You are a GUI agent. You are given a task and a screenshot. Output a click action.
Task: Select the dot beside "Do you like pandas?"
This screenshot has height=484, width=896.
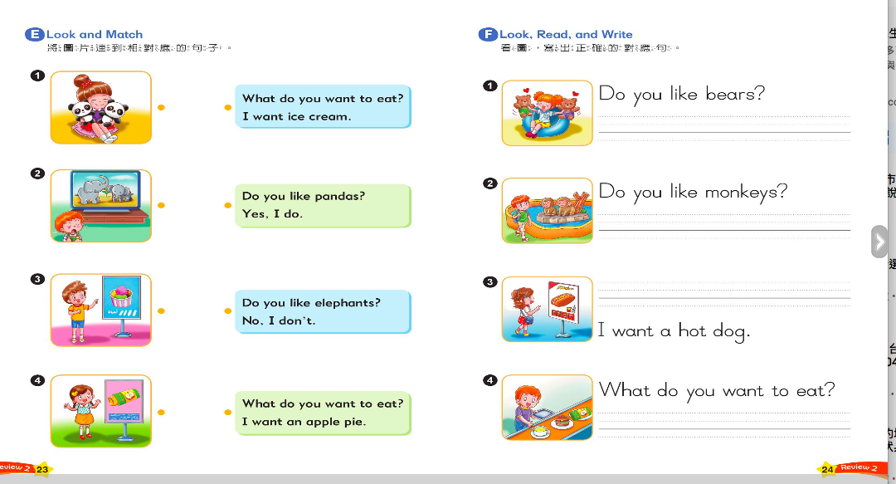pos(227,205)
